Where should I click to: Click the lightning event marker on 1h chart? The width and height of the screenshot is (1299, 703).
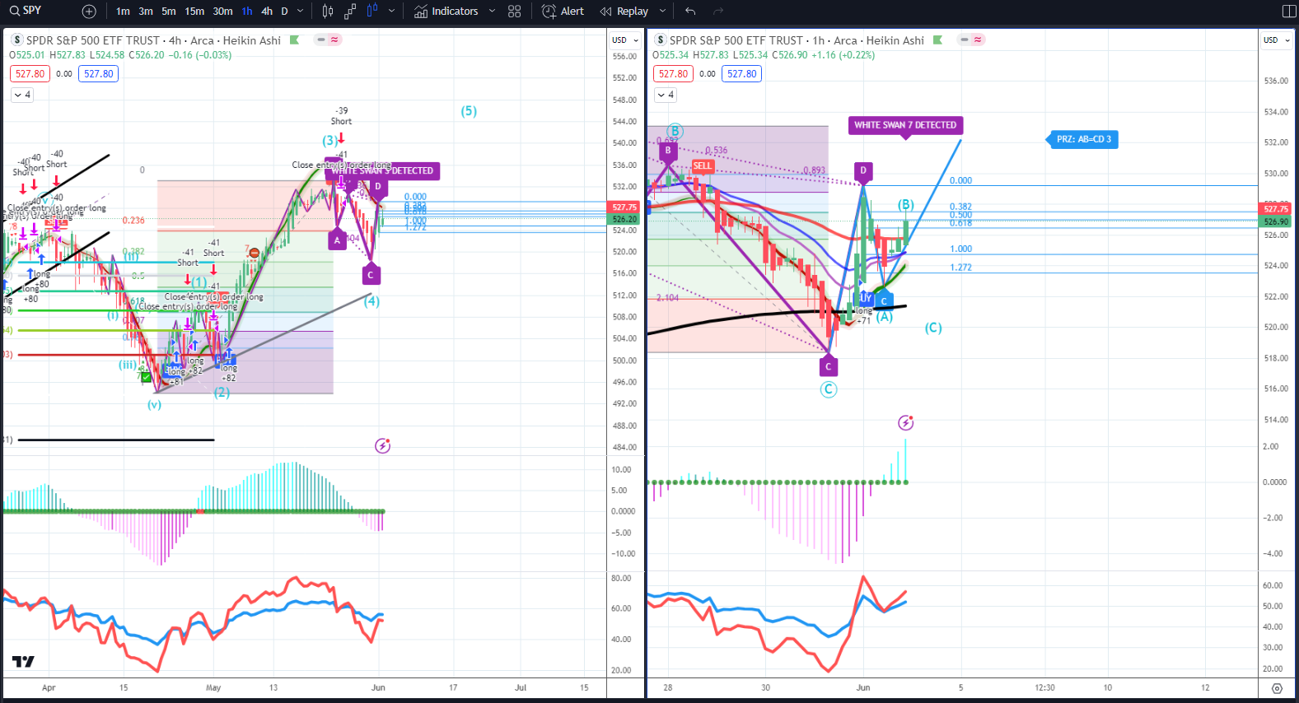pos(906,423)
